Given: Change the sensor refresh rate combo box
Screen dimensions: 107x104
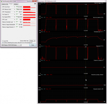Looking at the screenshot, I should [32, 41].
